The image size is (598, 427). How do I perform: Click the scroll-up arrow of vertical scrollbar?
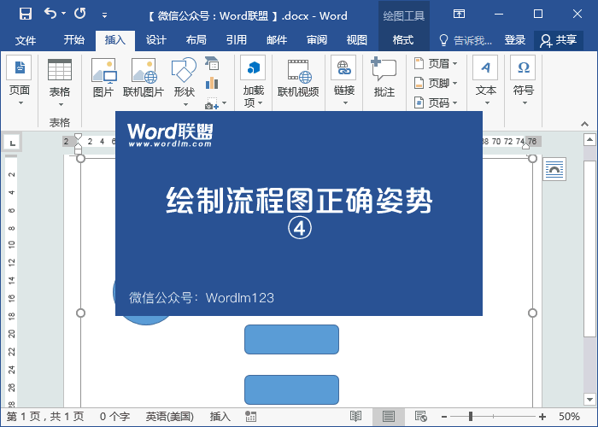click(589, 139)
